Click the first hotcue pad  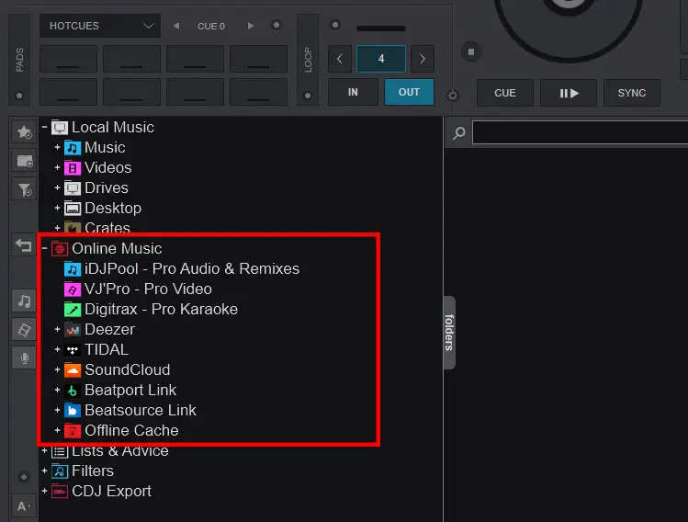coord(69,59)
